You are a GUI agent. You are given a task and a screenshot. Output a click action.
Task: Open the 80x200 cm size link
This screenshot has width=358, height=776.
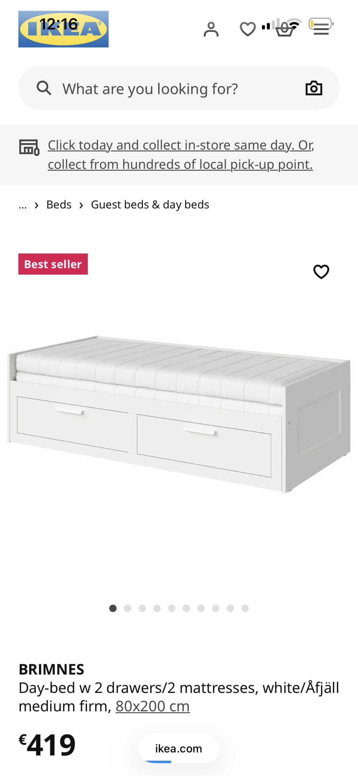pos(152,706)
